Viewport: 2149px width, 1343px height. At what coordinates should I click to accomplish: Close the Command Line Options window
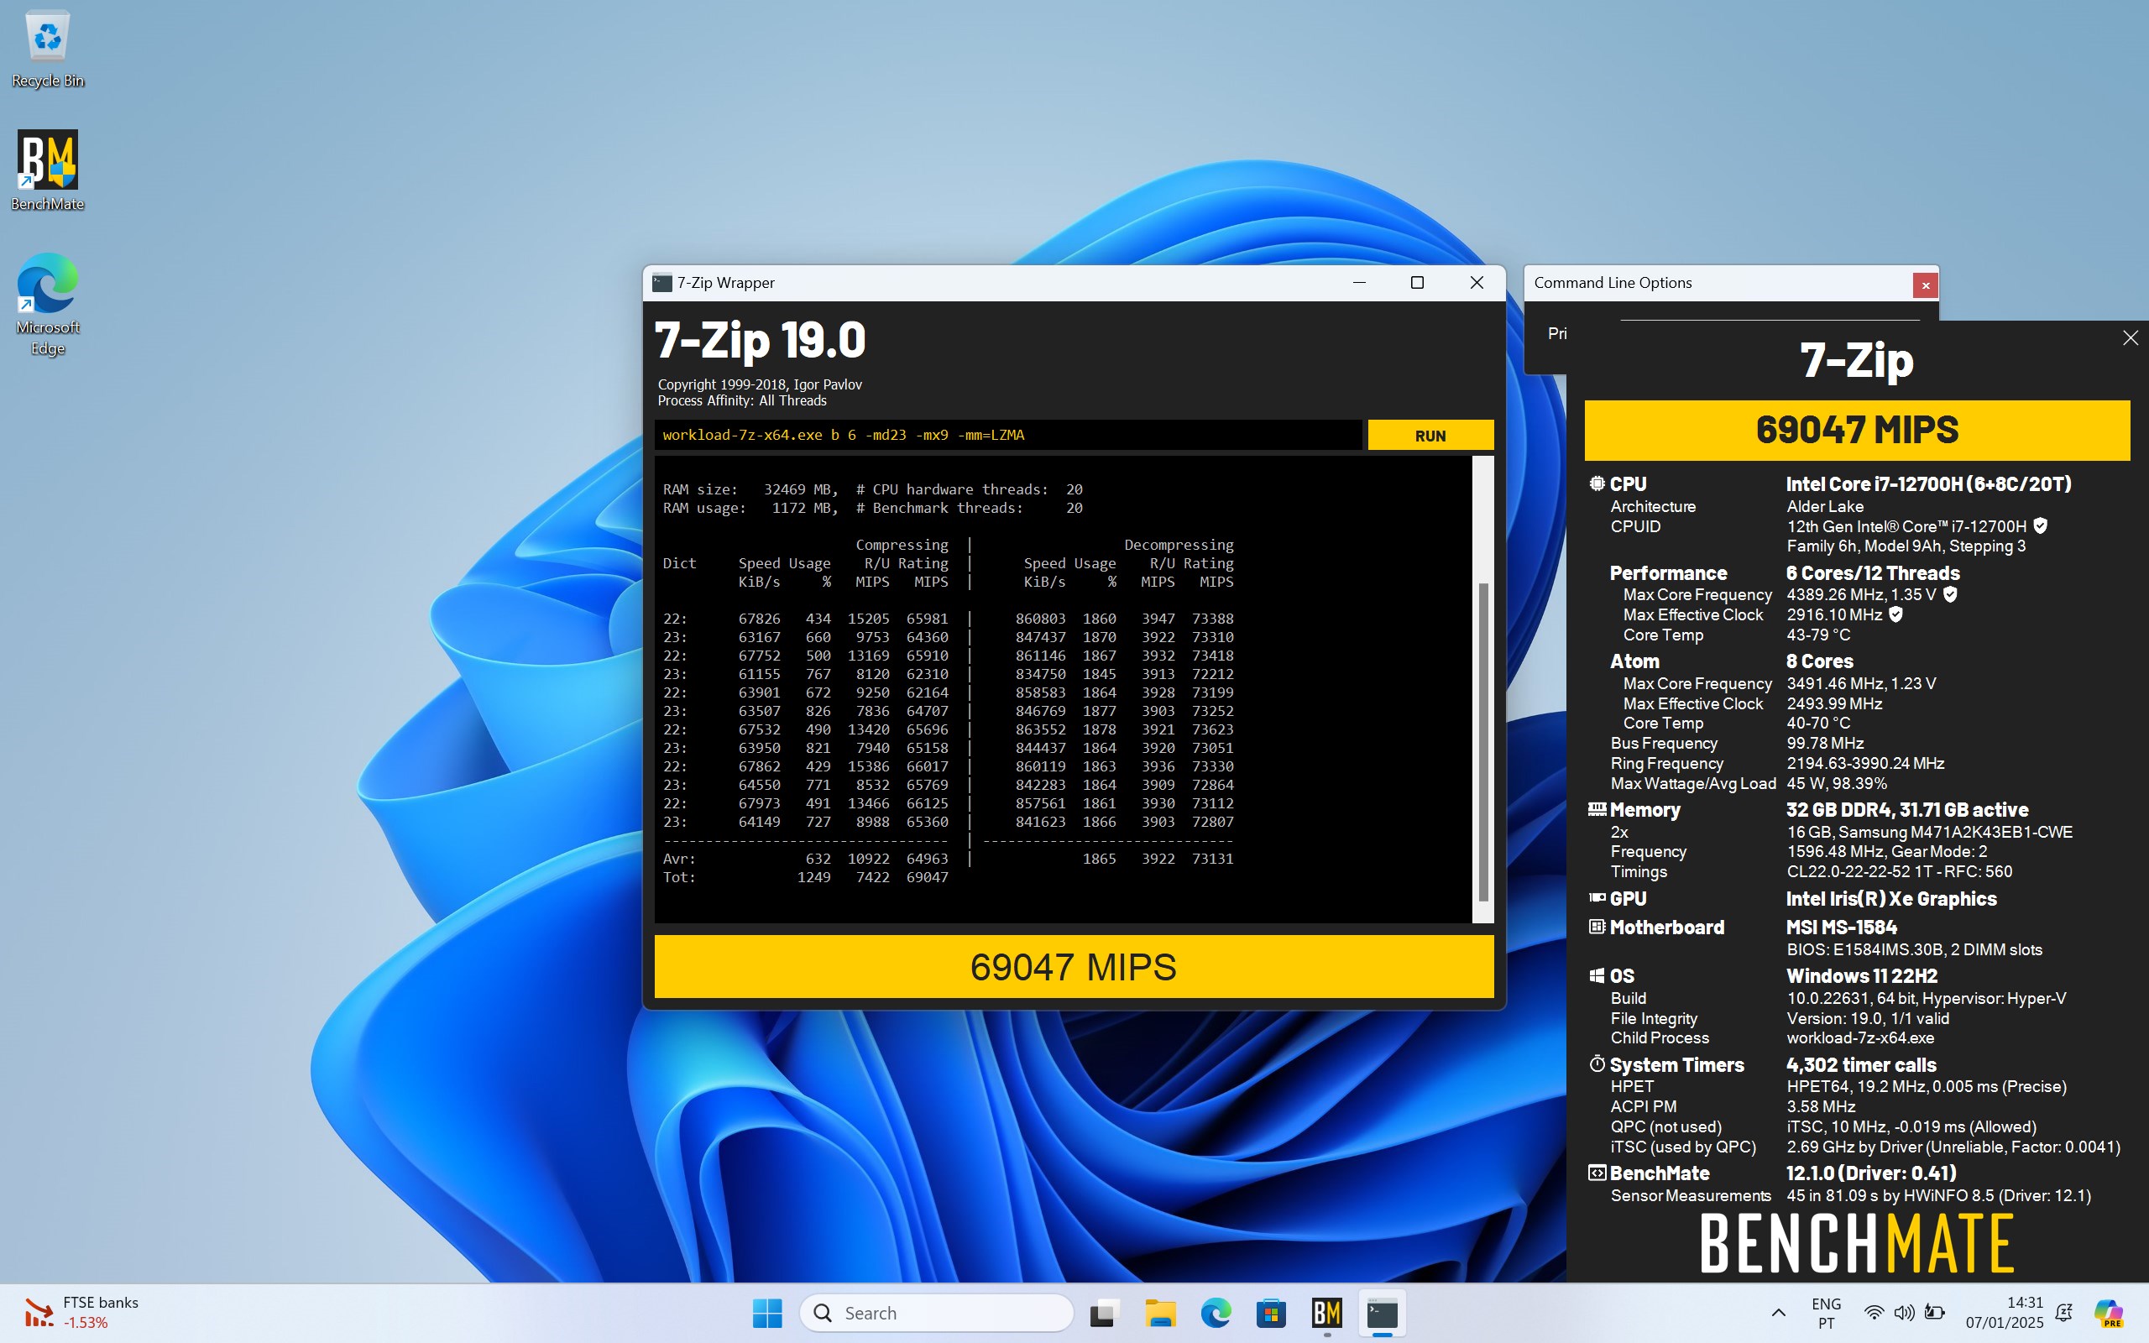pyautogui.click(x=1925, y=285)
